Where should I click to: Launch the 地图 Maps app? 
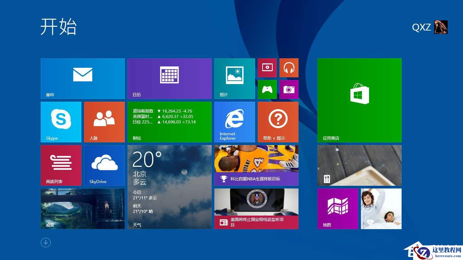click(x=337, y=208)
